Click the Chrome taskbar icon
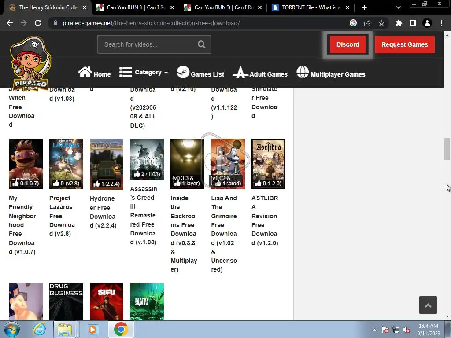 pos(121,329)
